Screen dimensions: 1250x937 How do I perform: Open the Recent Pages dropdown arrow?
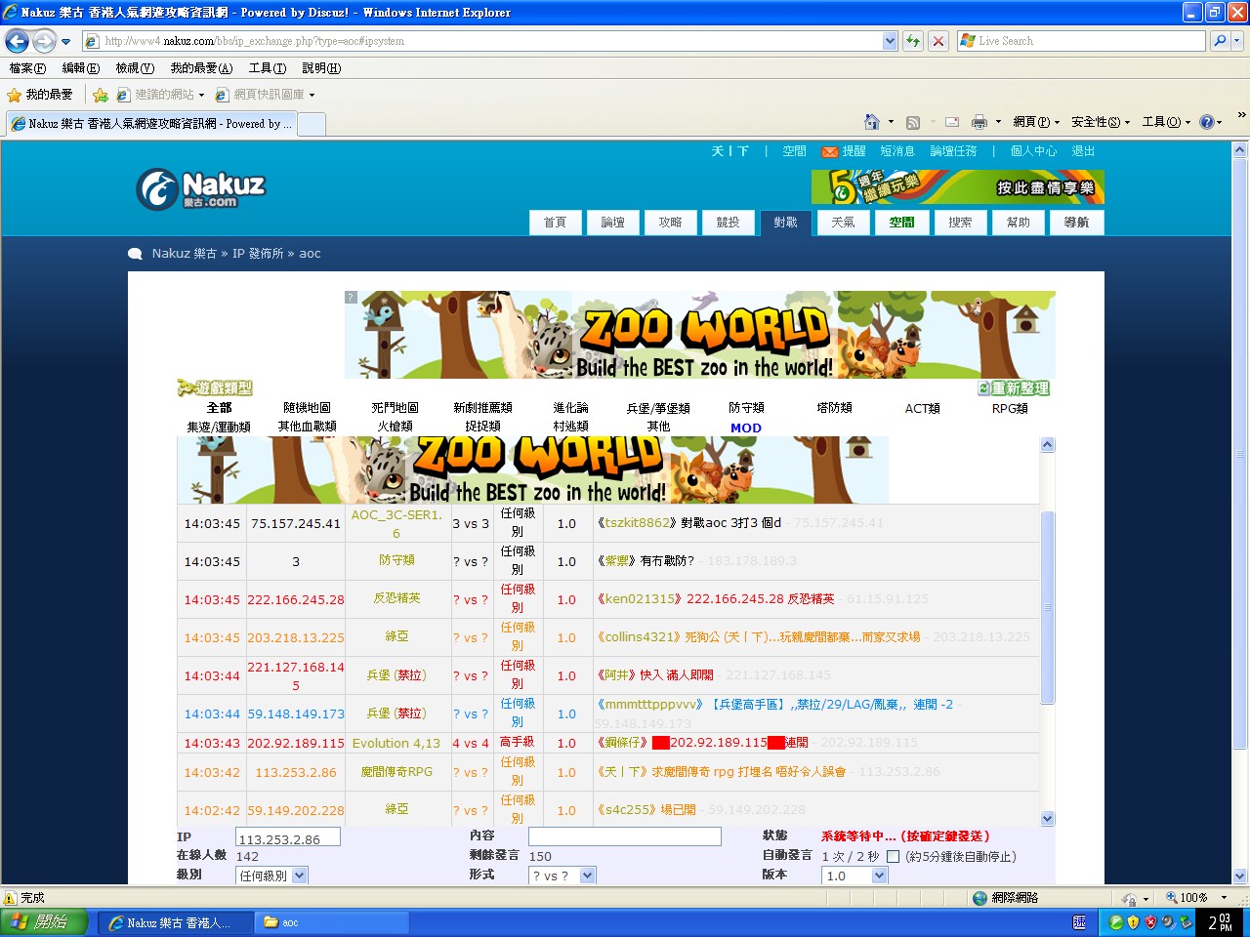(65, 42)
